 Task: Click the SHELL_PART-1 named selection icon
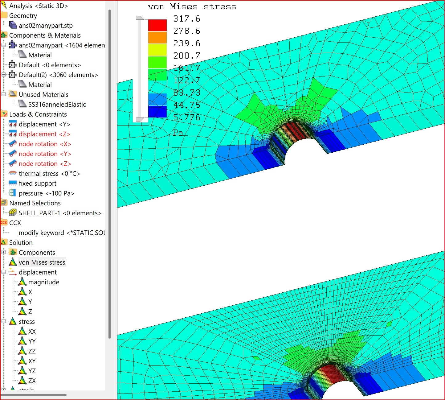pyautogui.click(x=13, y=213)
